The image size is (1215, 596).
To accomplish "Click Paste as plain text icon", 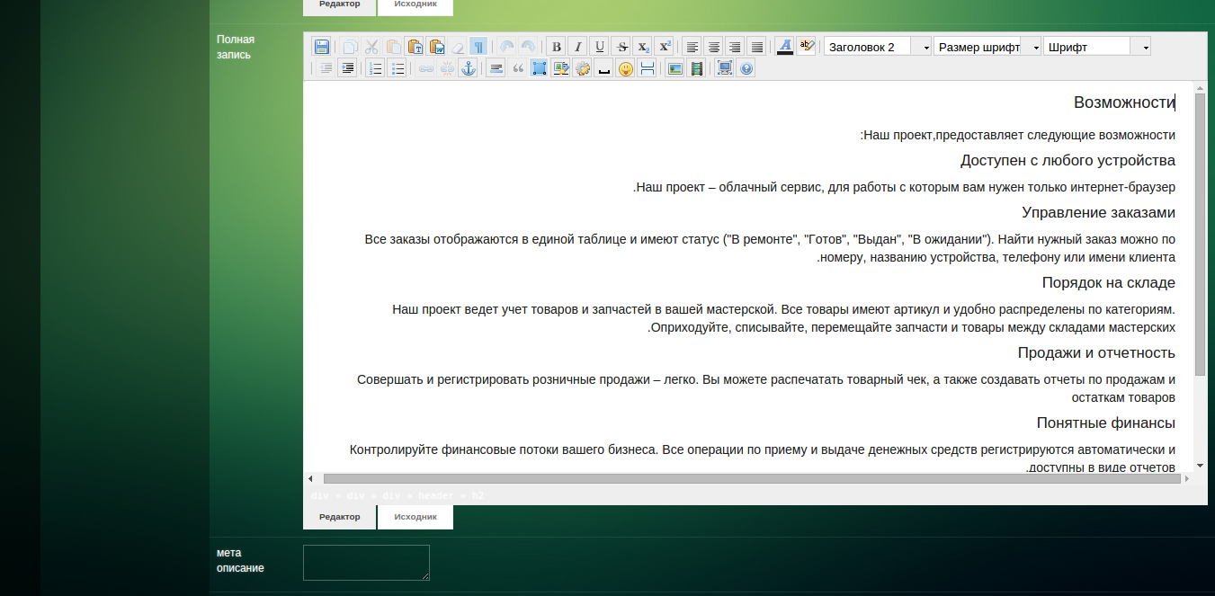I will 415,47.
